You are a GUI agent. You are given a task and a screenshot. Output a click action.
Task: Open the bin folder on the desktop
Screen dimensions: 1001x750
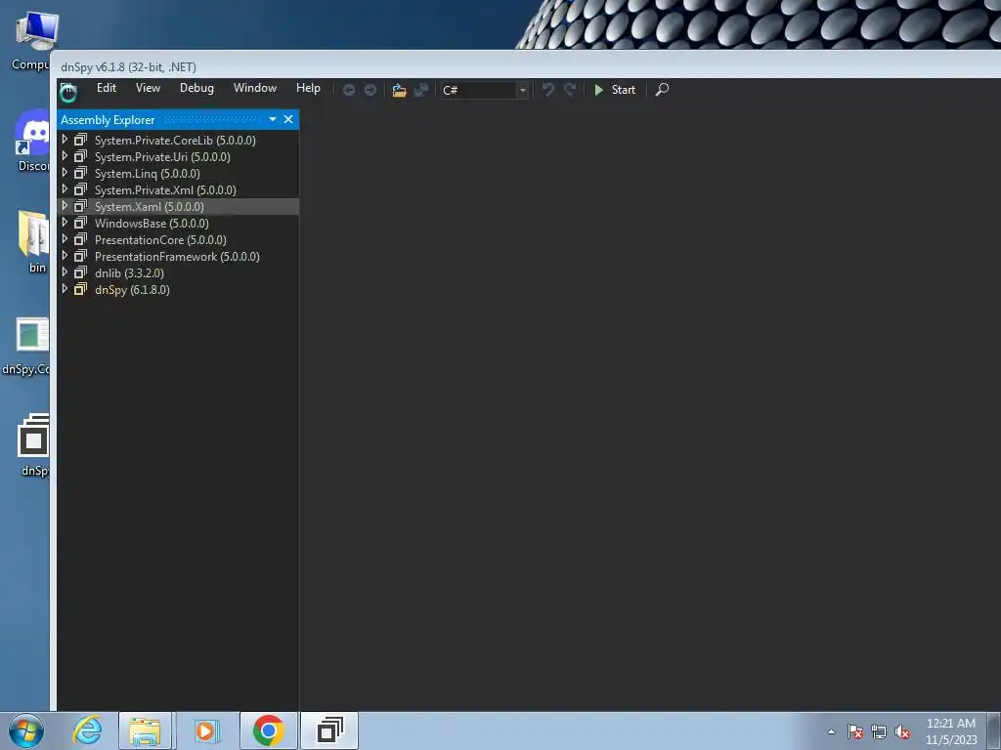35,242
